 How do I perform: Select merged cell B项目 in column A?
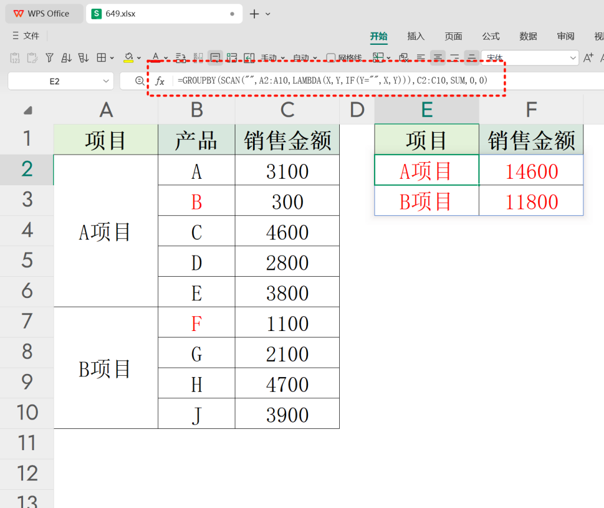coord(106,368)
